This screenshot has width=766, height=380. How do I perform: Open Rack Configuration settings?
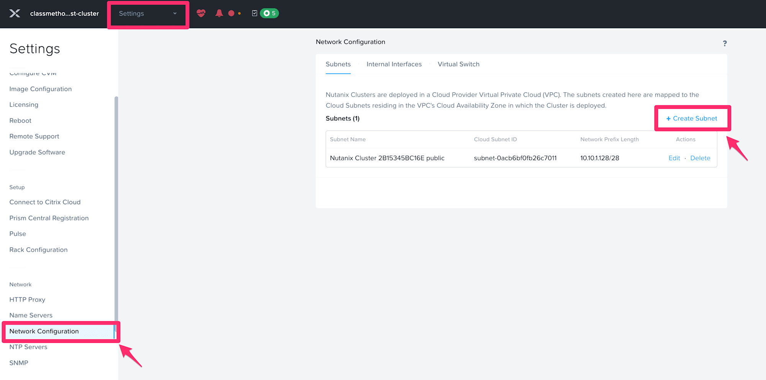[38, 249]
